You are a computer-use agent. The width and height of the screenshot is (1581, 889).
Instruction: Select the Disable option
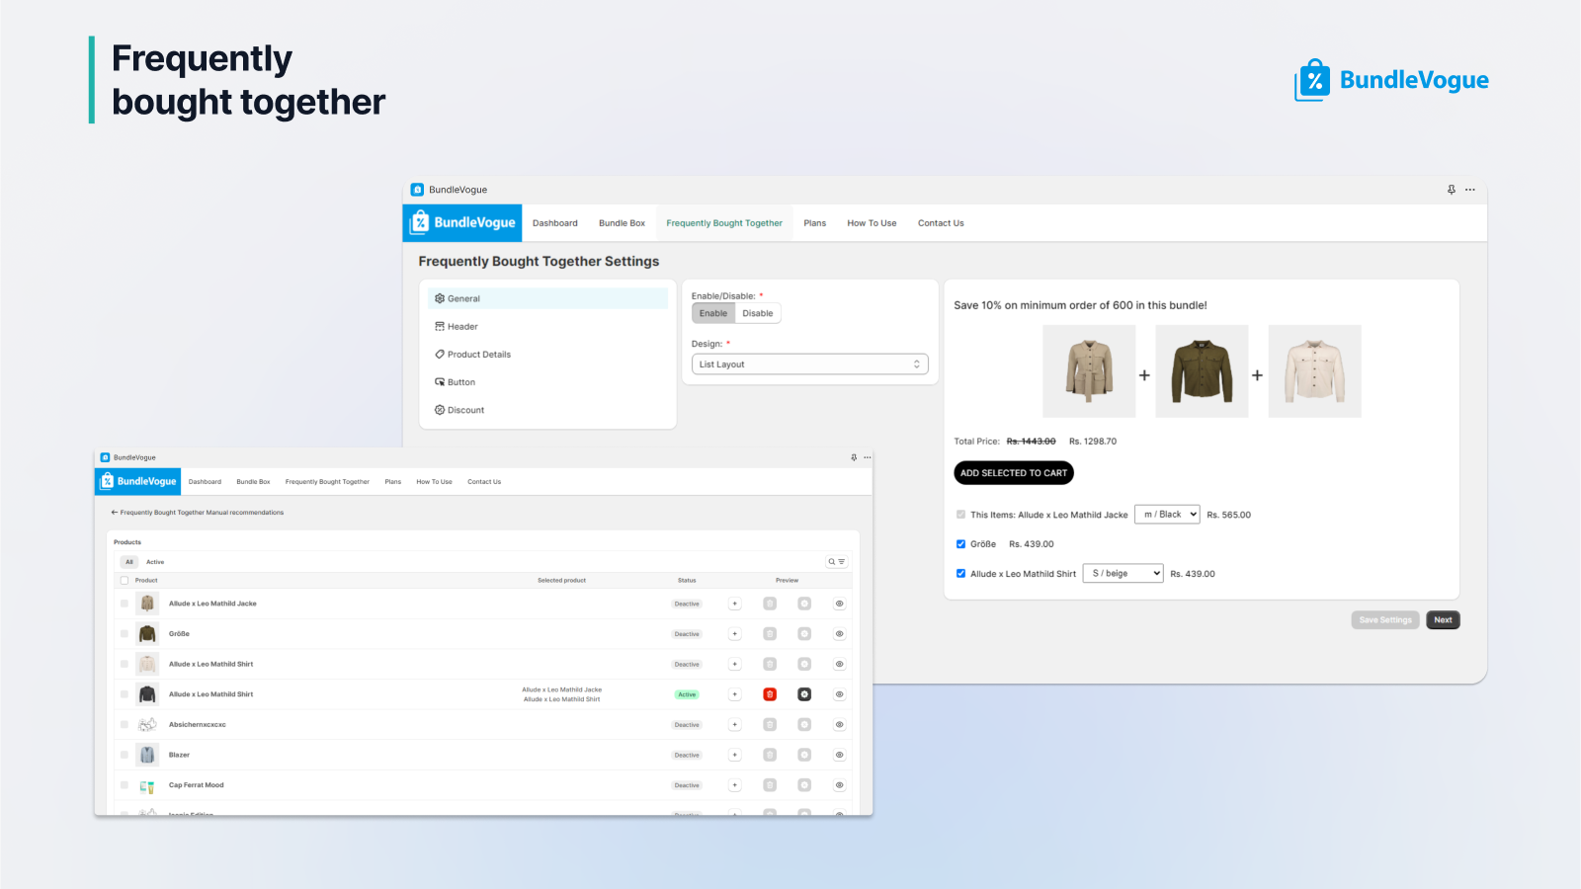point(758,313)
